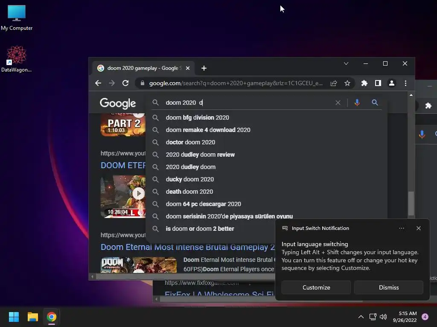Image resolution: width=437 pixels, height=327 pixels.
Task: Choose suggestion doctor doom 2020
Action: (266, 142)
